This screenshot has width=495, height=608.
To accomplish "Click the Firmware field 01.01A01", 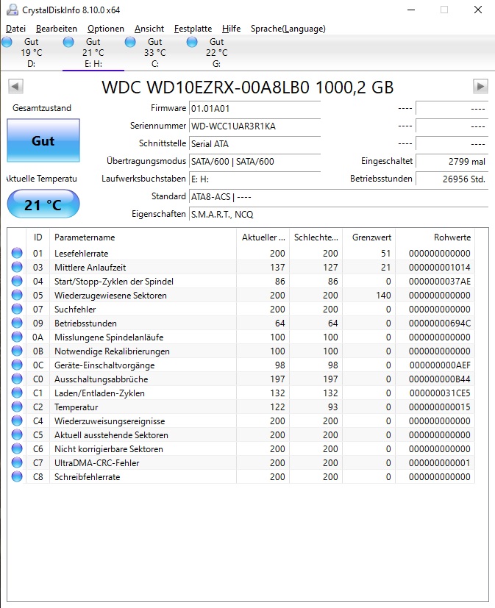I will (254, 109).
